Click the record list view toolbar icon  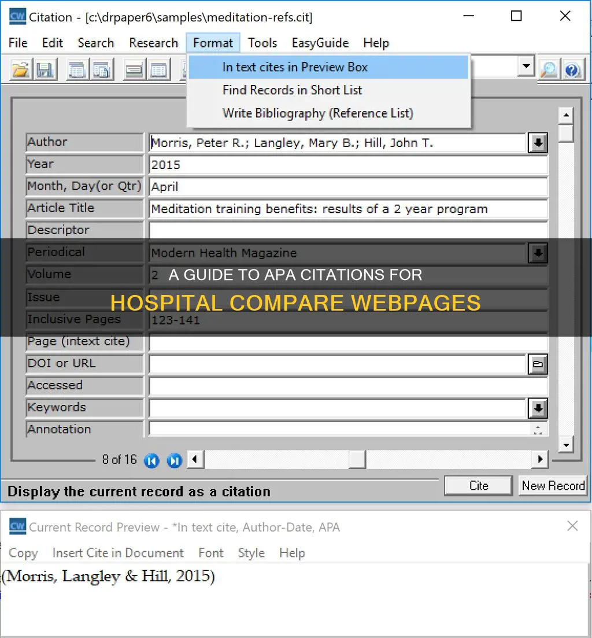(77, 70)
